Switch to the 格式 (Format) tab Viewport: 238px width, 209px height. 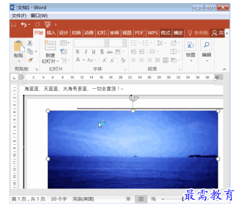165,33
